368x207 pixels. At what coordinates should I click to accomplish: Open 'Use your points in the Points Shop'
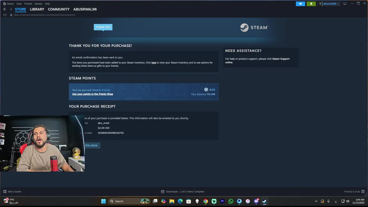(93, 94)
